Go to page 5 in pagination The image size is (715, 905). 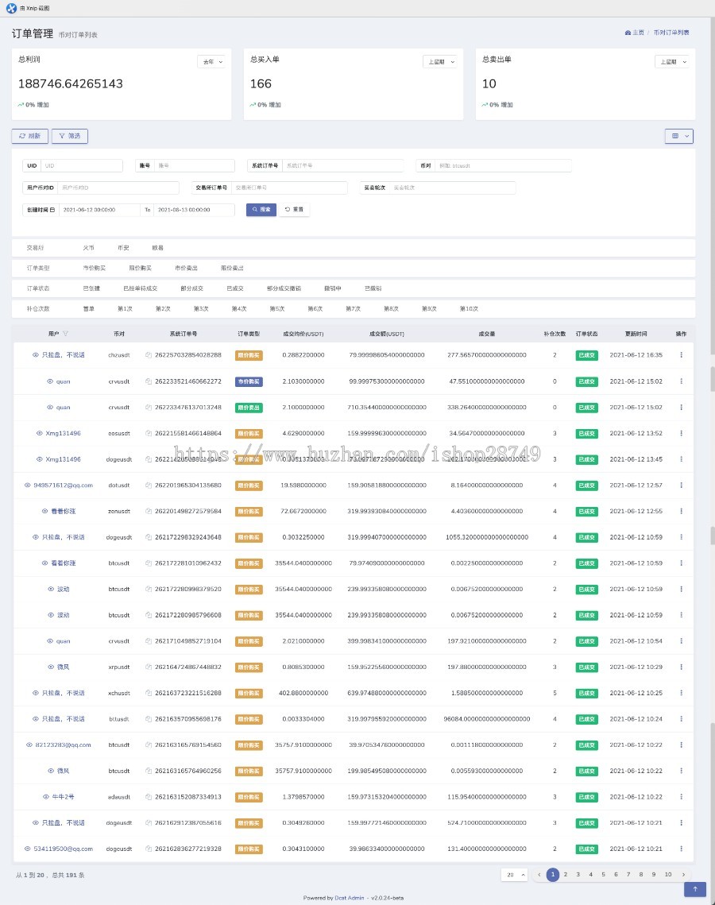click(603, 875)
